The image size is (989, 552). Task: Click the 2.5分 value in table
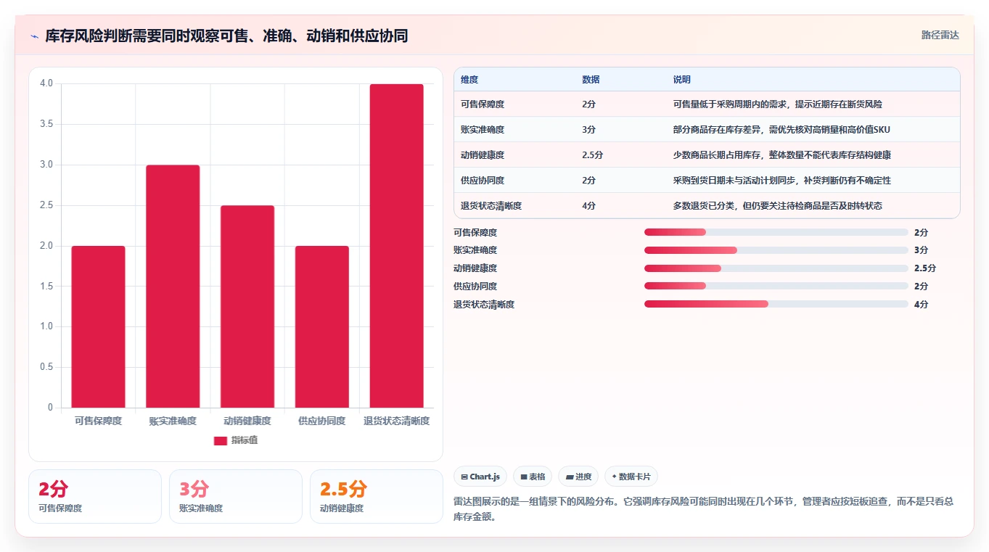[x=593, y=155]
